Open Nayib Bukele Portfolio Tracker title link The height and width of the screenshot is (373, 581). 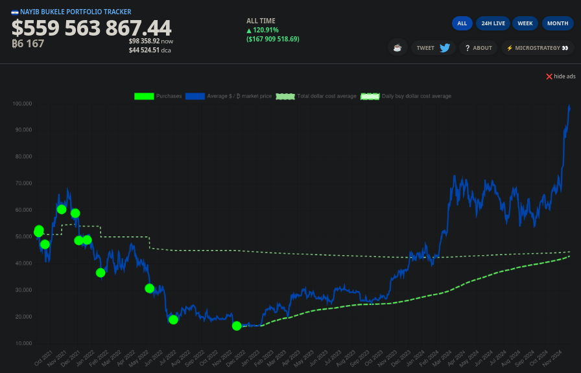click(x=76, y=12)
